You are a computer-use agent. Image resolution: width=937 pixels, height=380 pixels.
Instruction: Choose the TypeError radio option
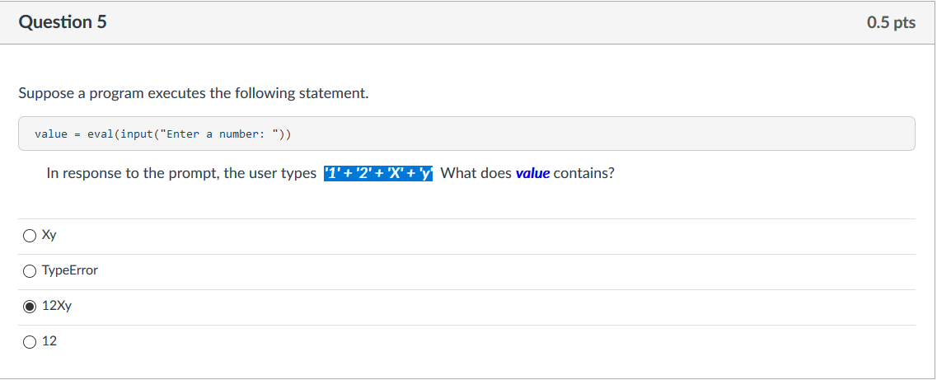[30, 271]
